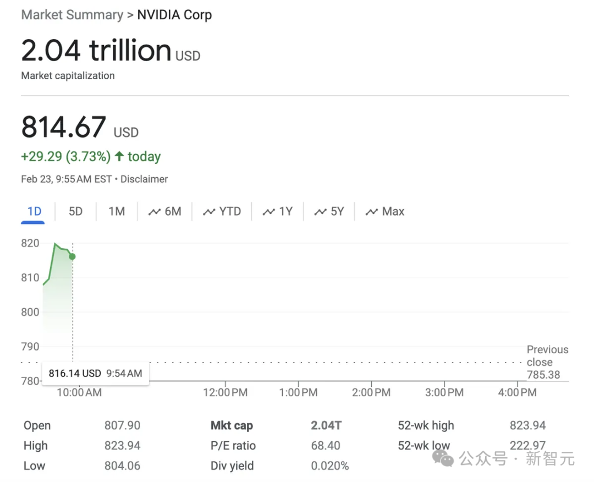Click the trend icon beside YTD
Screen dimensions: 594x482
tap(209, 212)
